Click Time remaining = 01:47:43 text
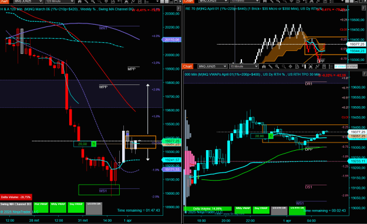Image resolution: width=367 pixels, height=224 pixels. pos(139,210)
